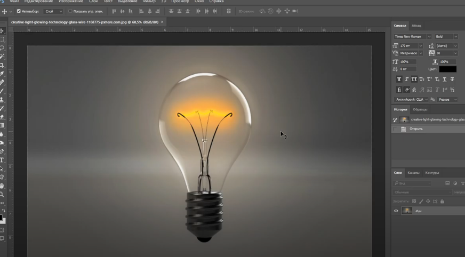Click the foreground color swatch in toolbox

(x=1, y=218)
